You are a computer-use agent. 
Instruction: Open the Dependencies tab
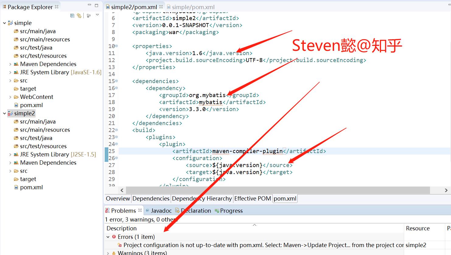pos(151,198)
